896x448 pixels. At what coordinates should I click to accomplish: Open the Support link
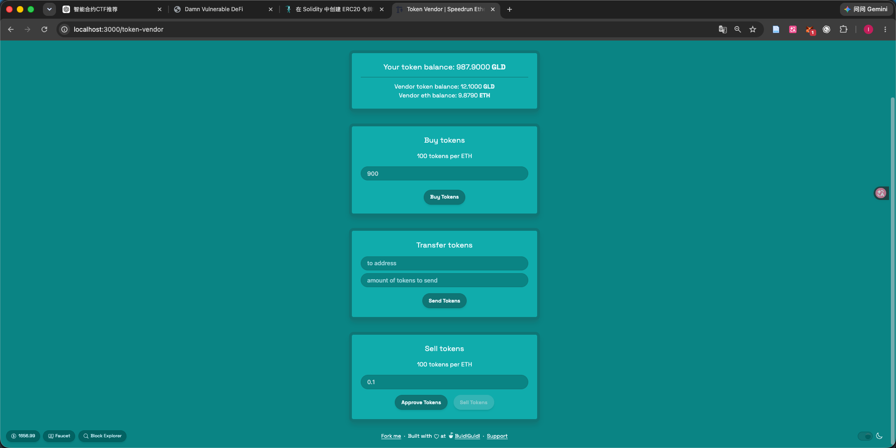(x=497, y=436)
